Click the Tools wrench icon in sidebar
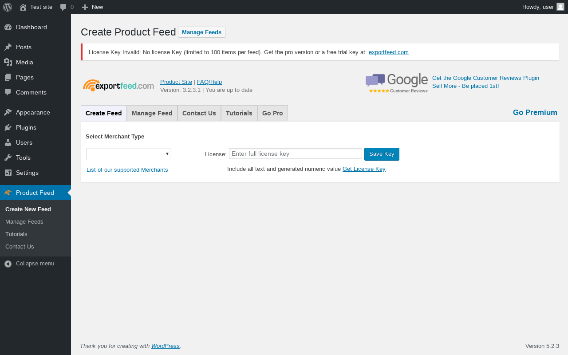The width and height of the screenshot is (568, 355). click(8, 158)
